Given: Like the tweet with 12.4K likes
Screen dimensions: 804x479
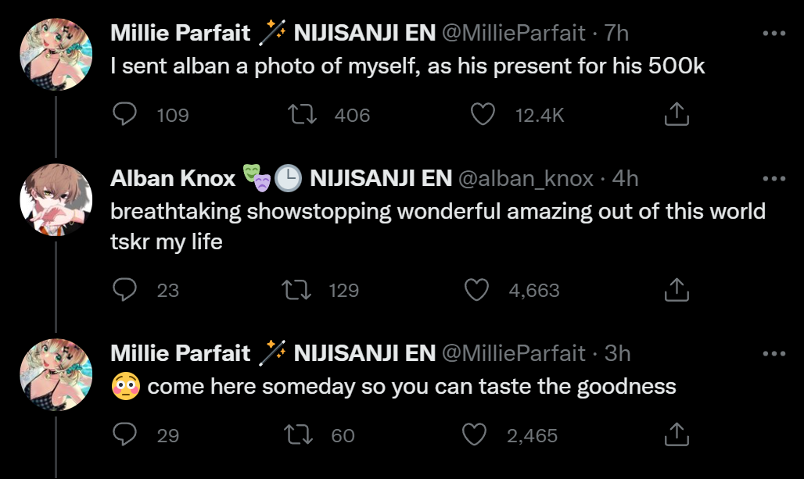Looking at the screenshot, I should coord(483,115).
